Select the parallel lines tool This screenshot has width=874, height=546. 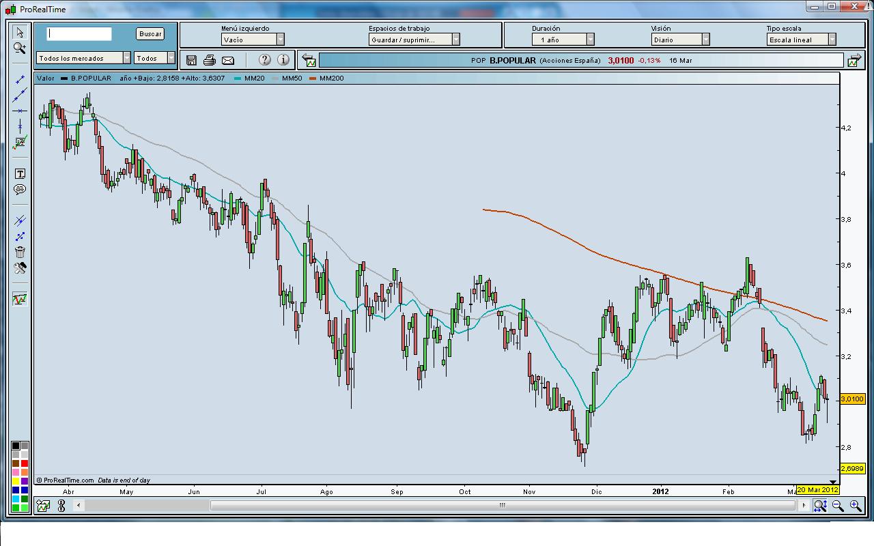20,220
